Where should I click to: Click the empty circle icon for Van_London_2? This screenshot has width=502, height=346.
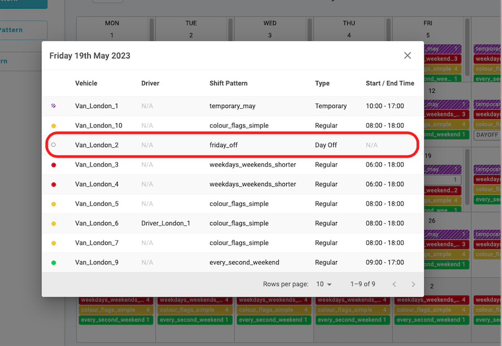point(54,145)
